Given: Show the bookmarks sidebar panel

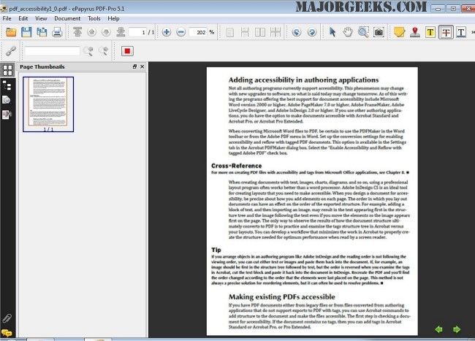Looking at the screenshot, I should [7, 85].
